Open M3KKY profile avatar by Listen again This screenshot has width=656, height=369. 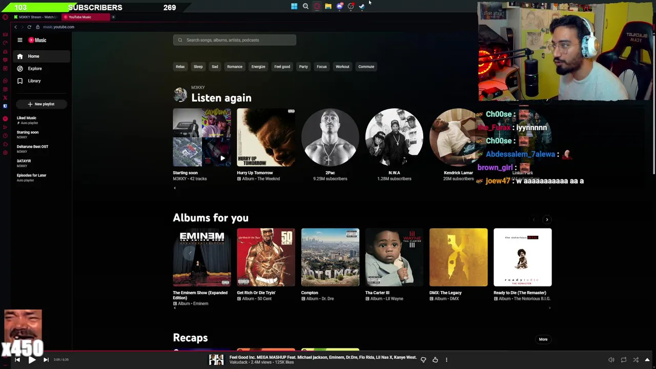pos(180,94)
